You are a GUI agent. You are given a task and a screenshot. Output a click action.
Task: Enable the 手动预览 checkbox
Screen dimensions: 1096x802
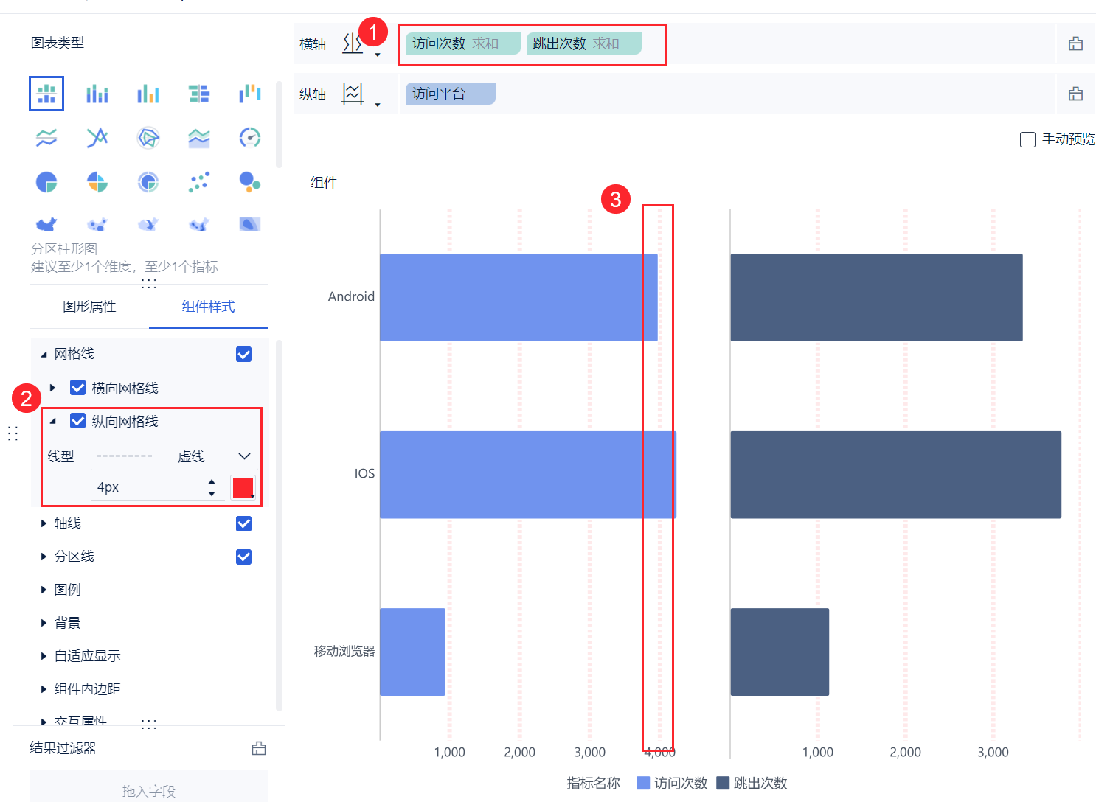1027,139
